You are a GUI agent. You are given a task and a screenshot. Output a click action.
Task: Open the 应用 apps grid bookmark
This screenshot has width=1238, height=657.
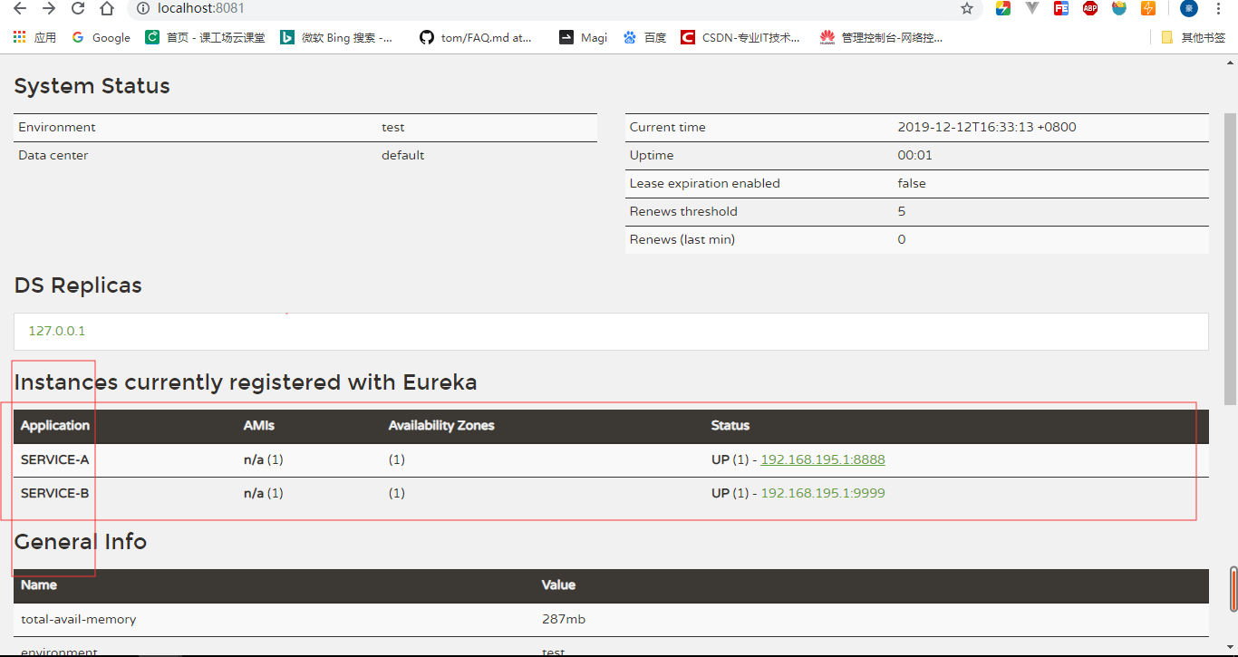34,37
